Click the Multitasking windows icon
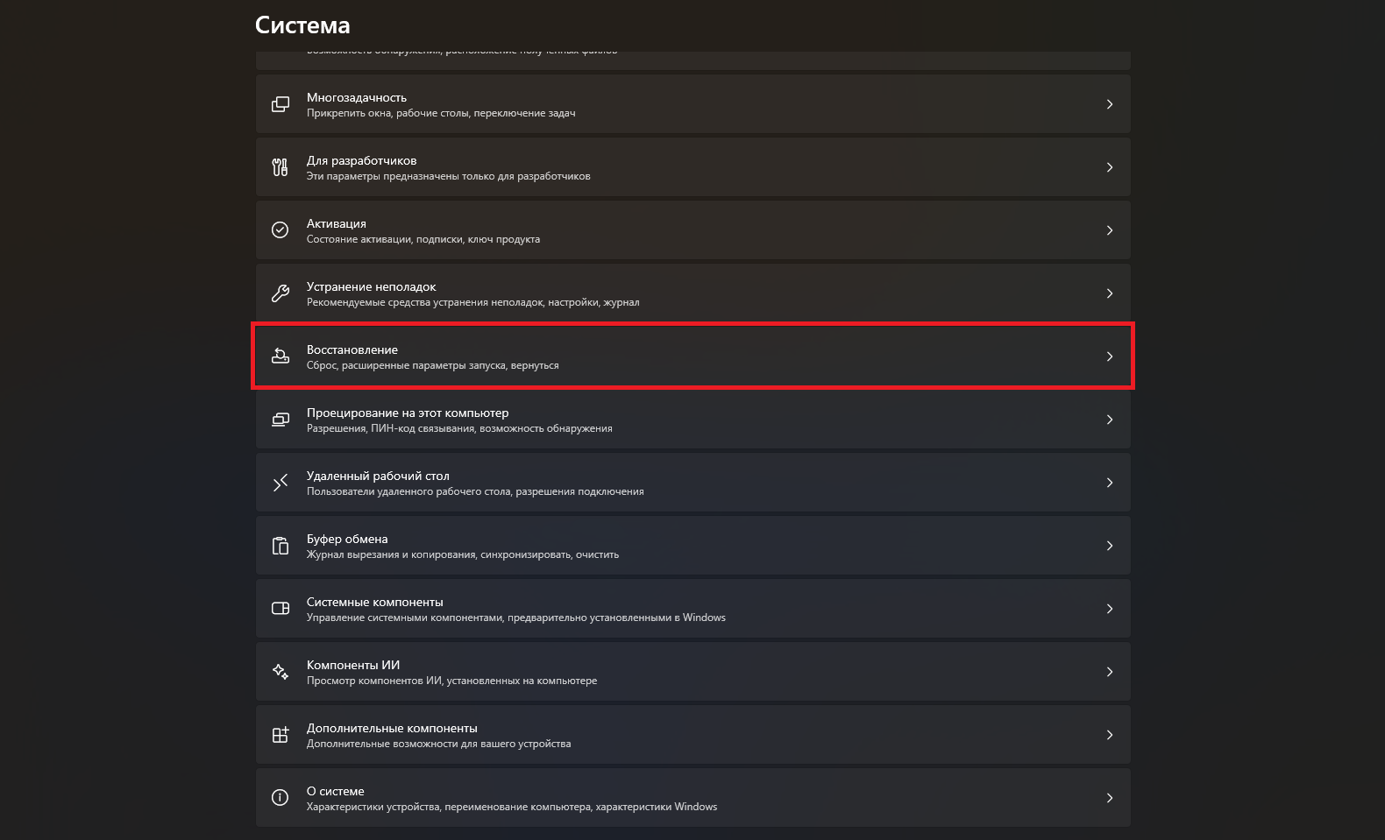Viewport: 1385px width, 840px height. 281,104
